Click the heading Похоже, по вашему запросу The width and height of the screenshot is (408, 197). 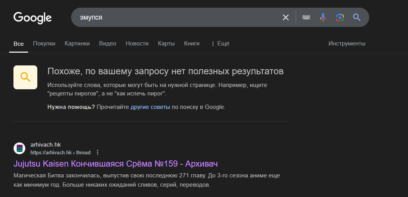pos(165,71)
